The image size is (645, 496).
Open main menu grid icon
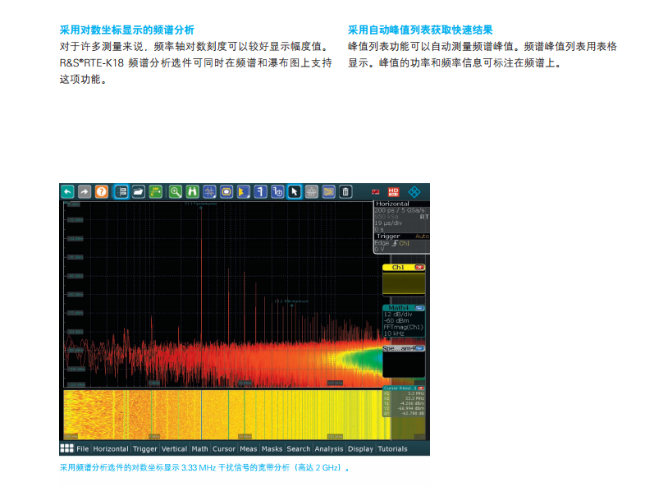tap(66, 448)
